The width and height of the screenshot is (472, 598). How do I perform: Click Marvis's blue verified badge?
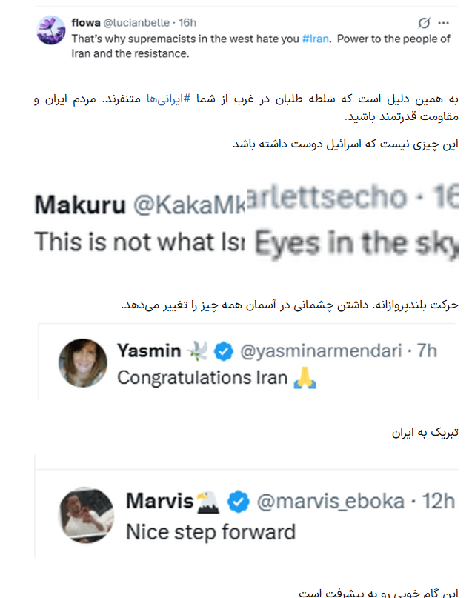(237, 502)
